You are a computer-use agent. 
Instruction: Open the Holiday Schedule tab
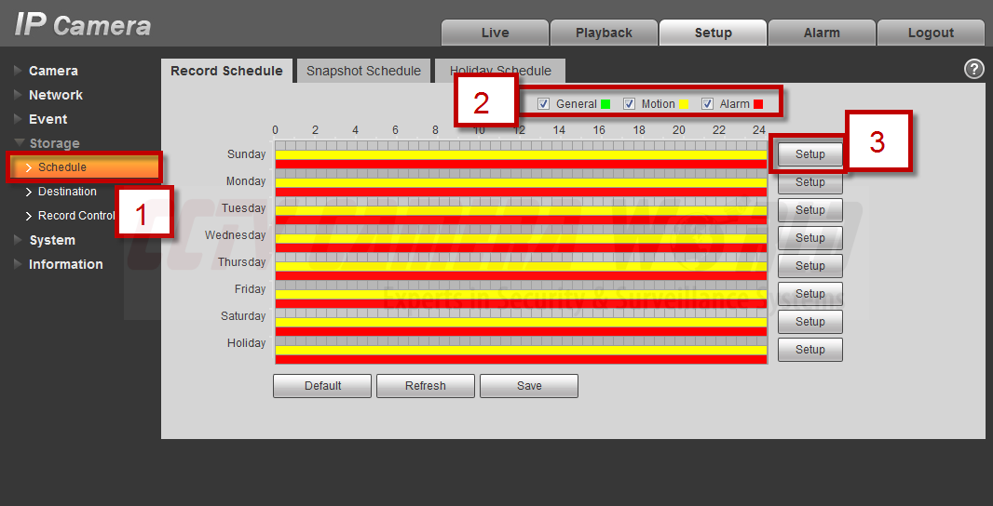(x=500, y=71)
